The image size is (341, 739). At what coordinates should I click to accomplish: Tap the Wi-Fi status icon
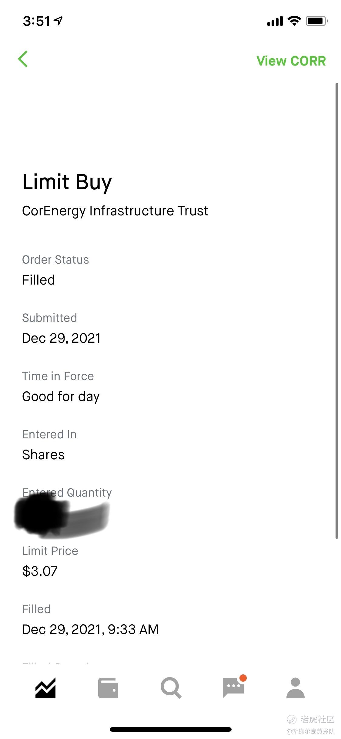(294, 21)
